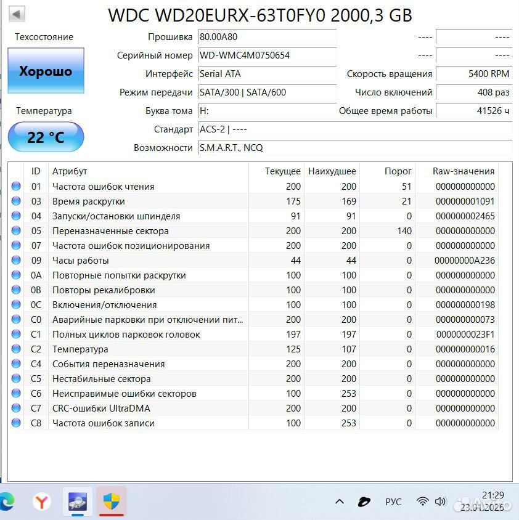The height and width of the screenshot is (520, 519).
Task: Click the Возможности field S.M.A.R.T., NCQ
Action: coord(355,148)
